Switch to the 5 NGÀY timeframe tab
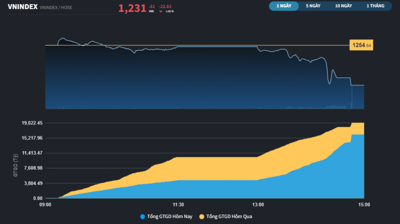Screen dimensions: 400x224 coord(314,6)
